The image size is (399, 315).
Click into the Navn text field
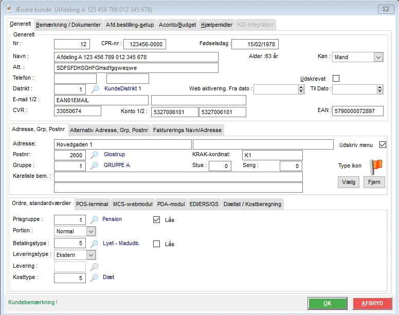click(x=136, y=57)
